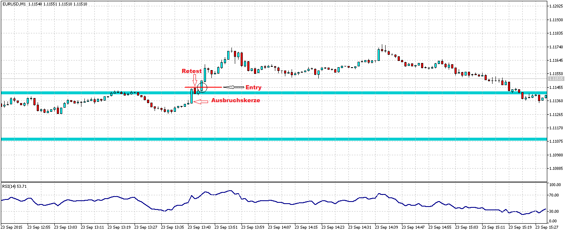Select the upper cyan horizontal support line
Screen dimensions: 569x232
point(334,93)
